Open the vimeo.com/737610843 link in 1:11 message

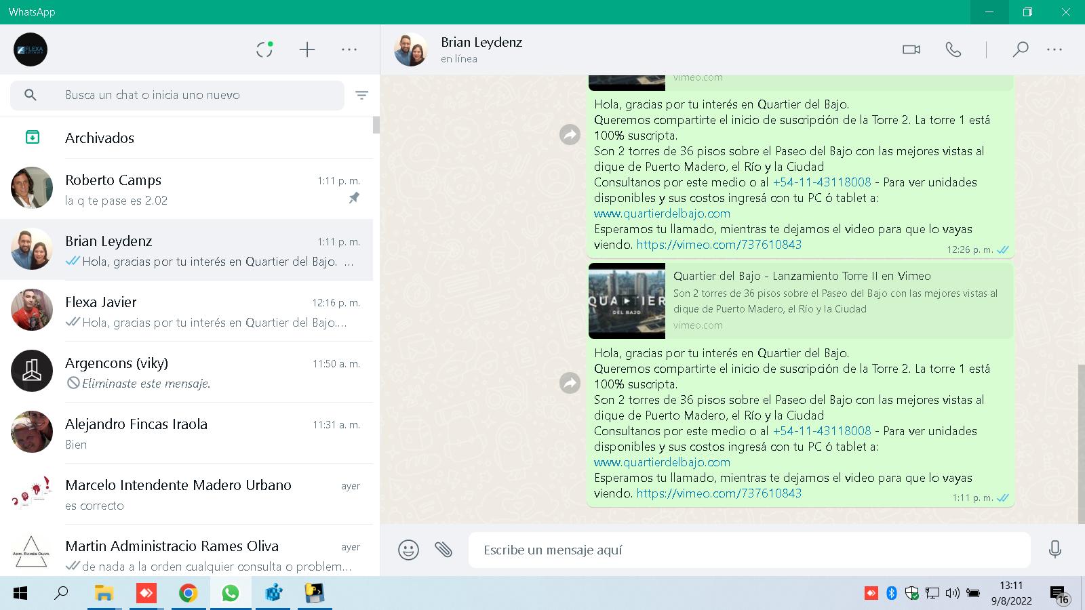click(x=719, y=493)
